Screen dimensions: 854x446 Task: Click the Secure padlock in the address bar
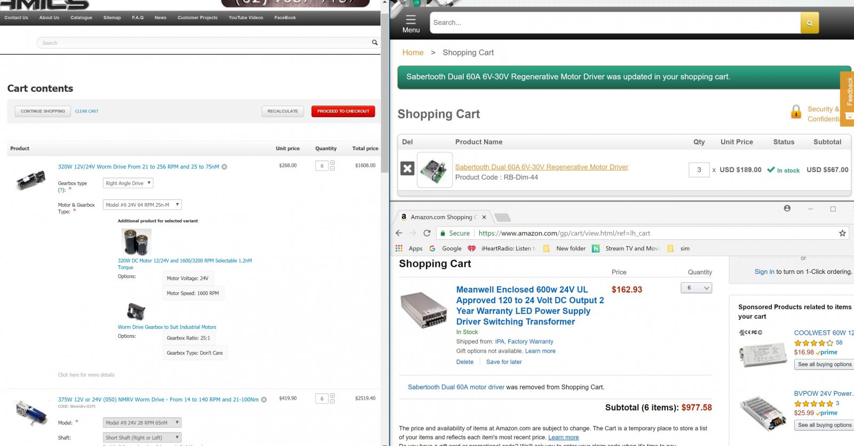coord(442,233)
